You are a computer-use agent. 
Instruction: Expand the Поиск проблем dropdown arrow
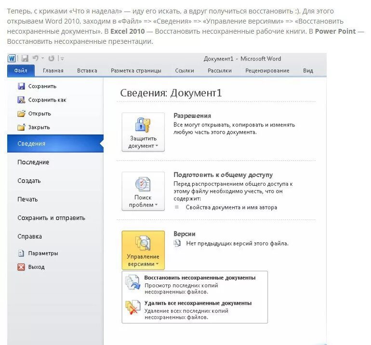[156, 205]
